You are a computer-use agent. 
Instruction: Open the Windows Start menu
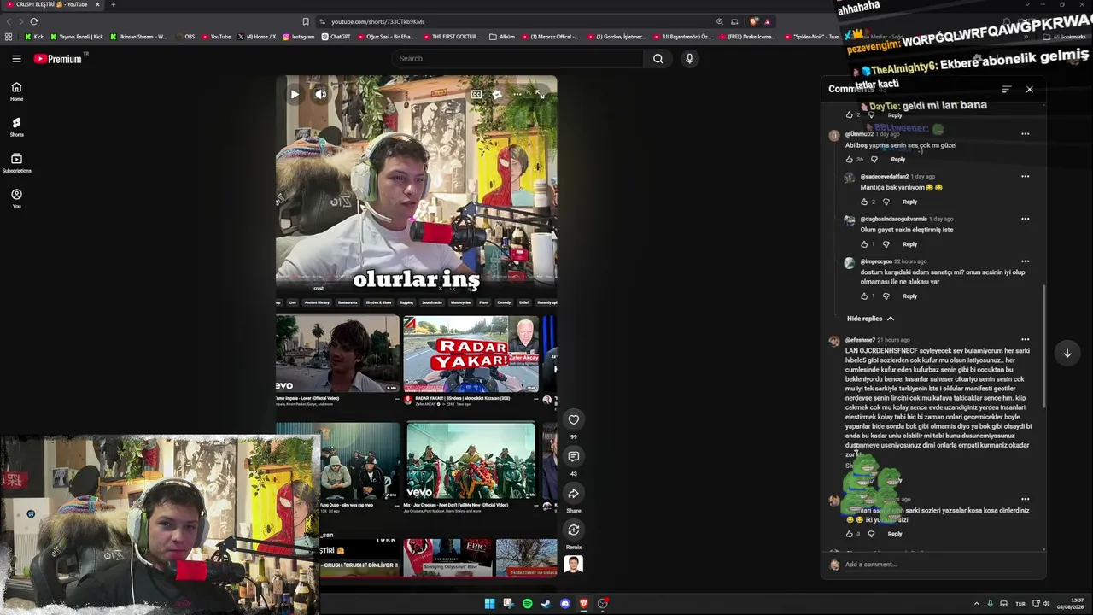point(489,604)
